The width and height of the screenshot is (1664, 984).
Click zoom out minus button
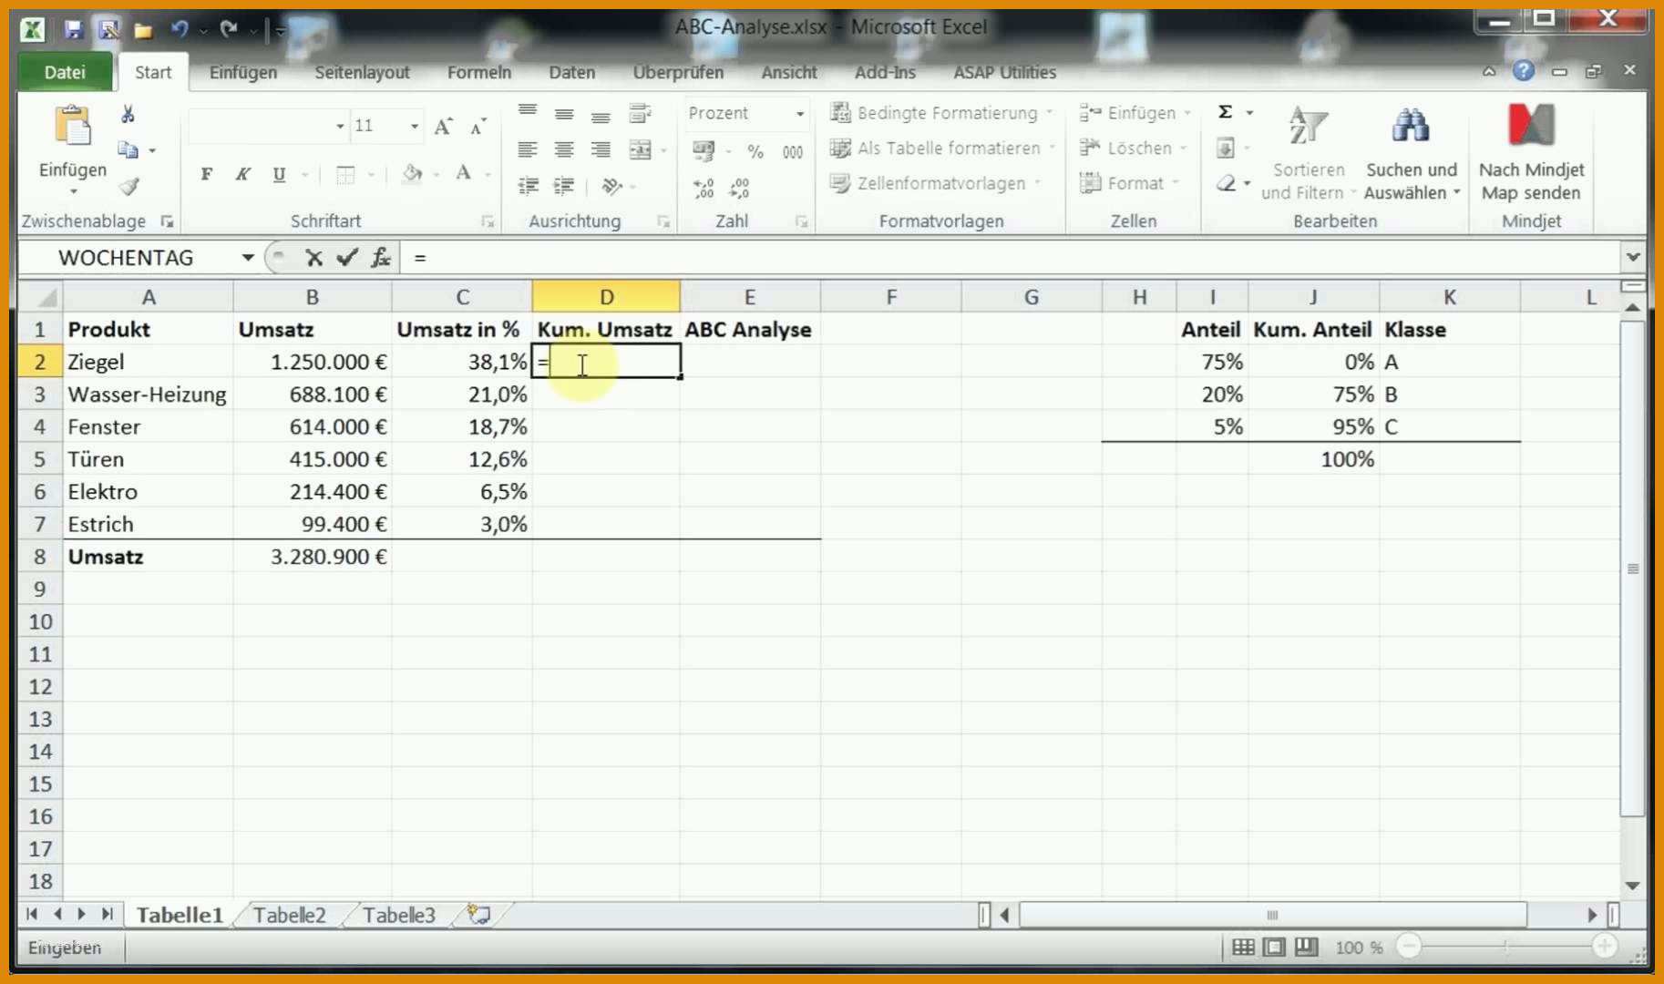click(1409, 948)
